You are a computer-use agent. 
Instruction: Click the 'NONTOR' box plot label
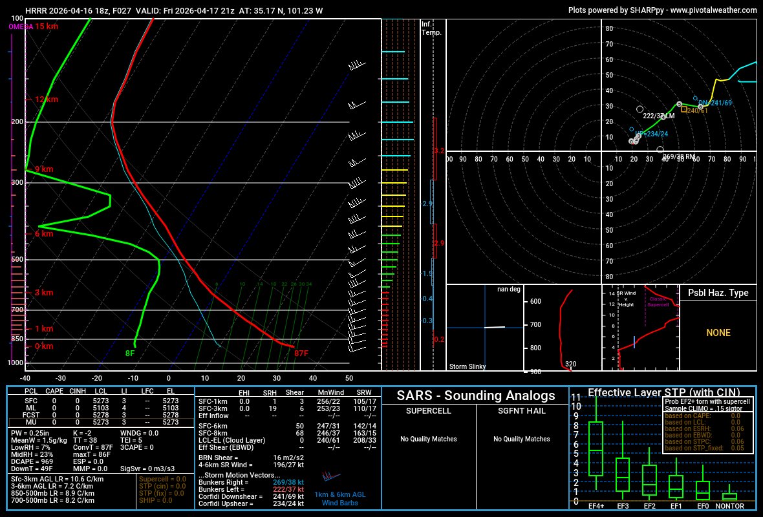(x=729, y=506)
